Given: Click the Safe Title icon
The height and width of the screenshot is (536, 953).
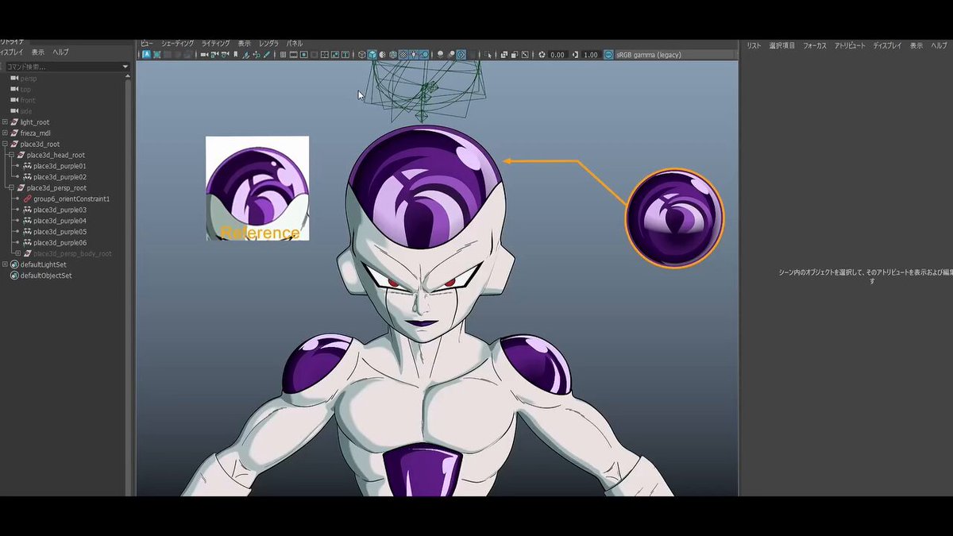Looking at the screenshot, I should [x=345, y=55].
